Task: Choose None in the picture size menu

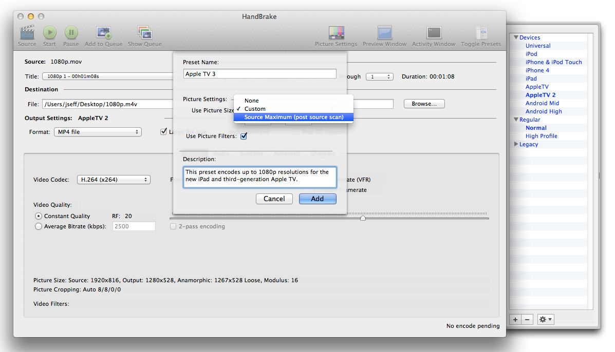Action: tap(293, 101)
